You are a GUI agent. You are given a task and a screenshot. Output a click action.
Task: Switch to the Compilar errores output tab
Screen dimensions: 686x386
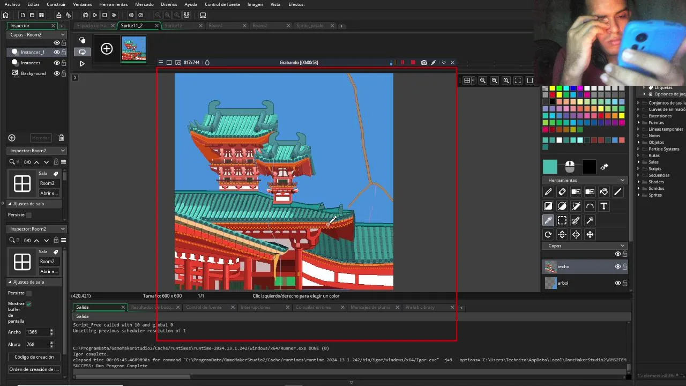pyautogui.click(x=314, y=307)
